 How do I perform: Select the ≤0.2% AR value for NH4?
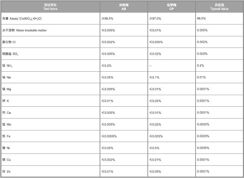[107, 66]
